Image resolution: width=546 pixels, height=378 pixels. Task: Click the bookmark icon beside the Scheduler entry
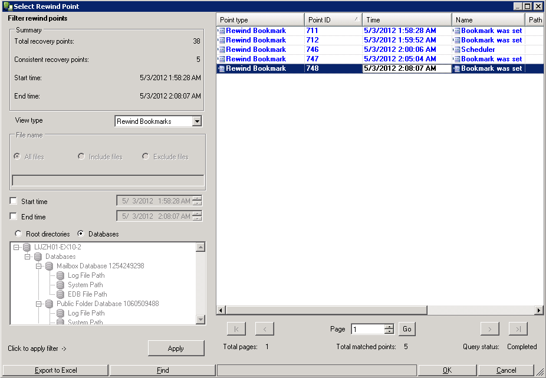coord(457,49)
